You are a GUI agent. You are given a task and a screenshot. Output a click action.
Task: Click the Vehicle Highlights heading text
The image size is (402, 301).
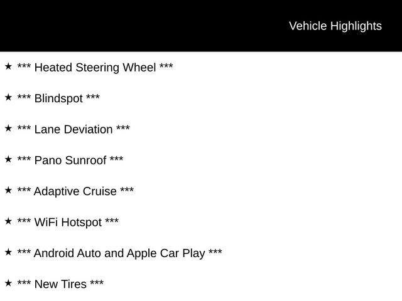335,26
